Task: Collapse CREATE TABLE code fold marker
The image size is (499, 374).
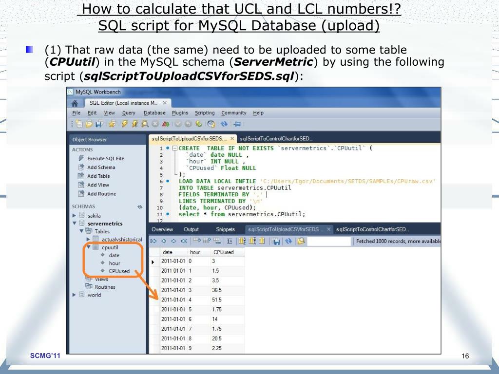Action: tap(175, 148)
